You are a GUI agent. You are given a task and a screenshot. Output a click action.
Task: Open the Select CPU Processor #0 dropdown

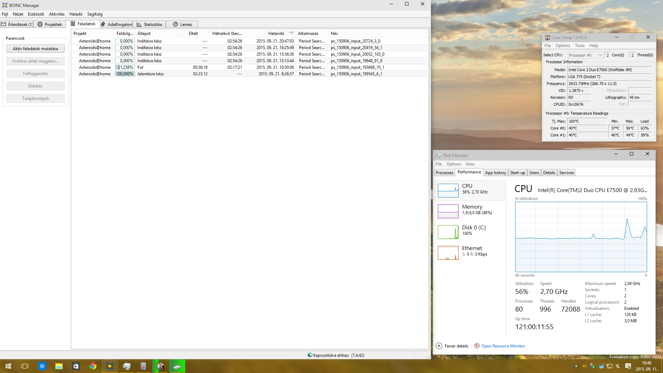point(585,55)
